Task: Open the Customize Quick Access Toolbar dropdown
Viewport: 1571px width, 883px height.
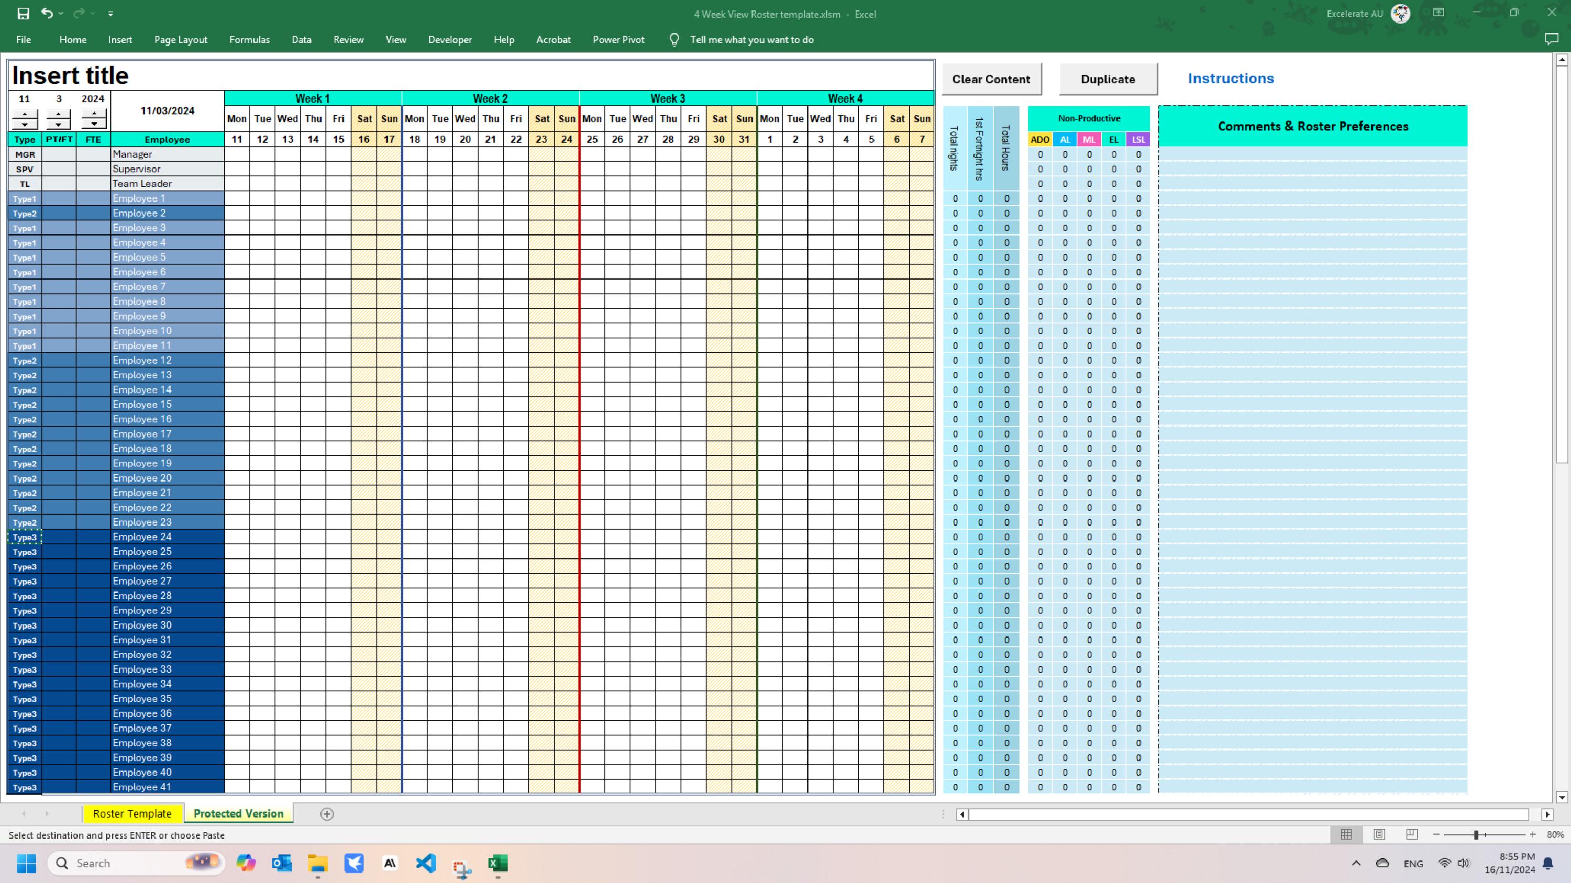Action: click(110, 13)
